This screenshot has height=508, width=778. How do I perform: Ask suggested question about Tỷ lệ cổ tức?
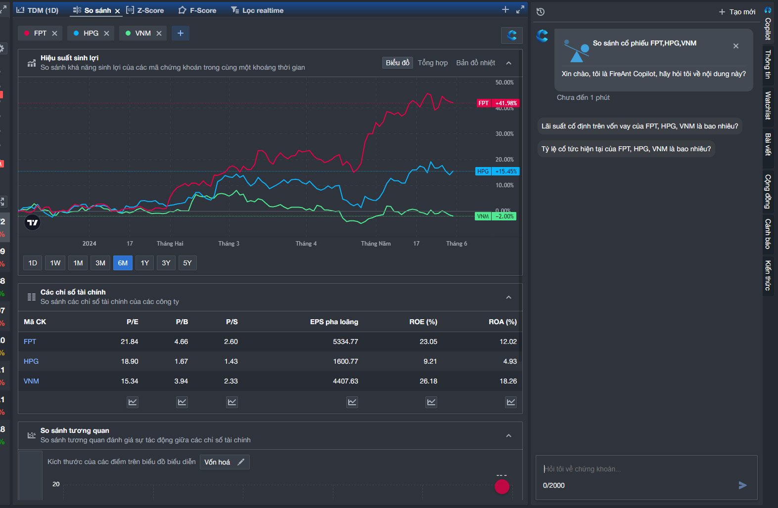pos(626,149)
